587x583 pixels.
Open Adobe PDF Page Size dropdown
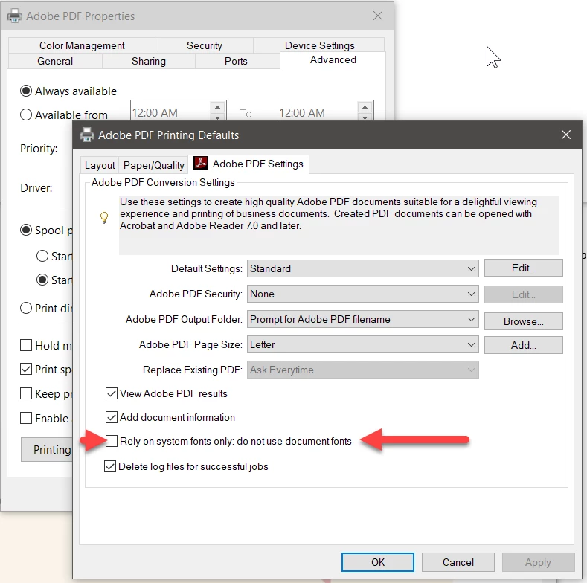(362, 344)
